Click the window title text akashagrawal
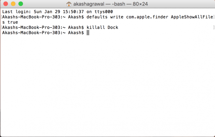The width and height of the screenshot is (215, 137). (x=89, y=4)
